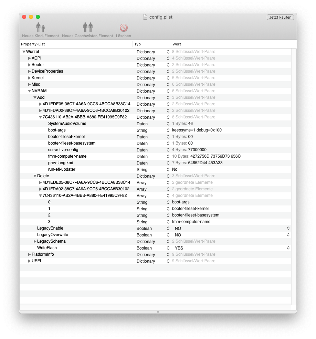316x339 pixels.
Task: Open the type stepper for SystemAudioVolume row
Action: pos(168,124)
